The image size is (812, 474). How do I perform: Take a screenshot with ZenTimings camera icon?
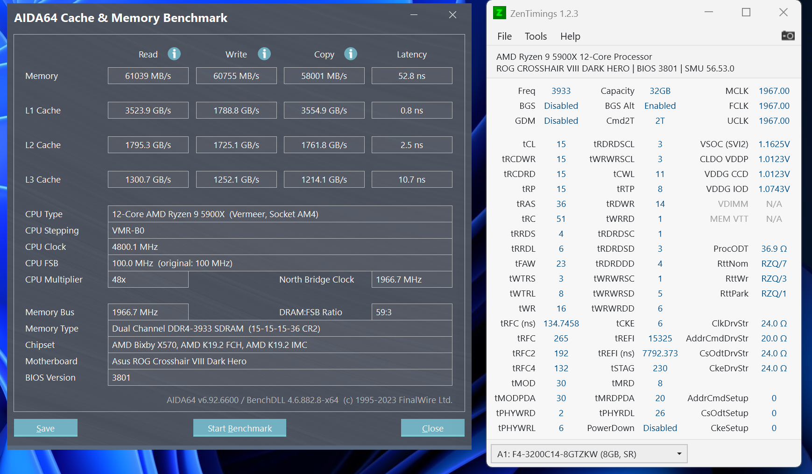788,35
